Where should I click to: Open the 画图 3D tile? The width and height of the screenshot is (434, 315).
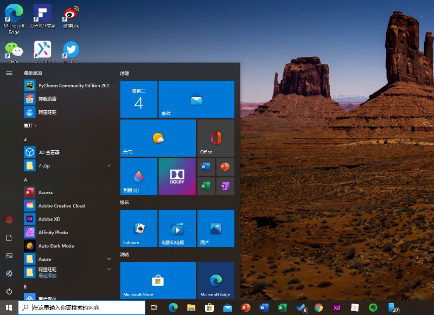138,177
